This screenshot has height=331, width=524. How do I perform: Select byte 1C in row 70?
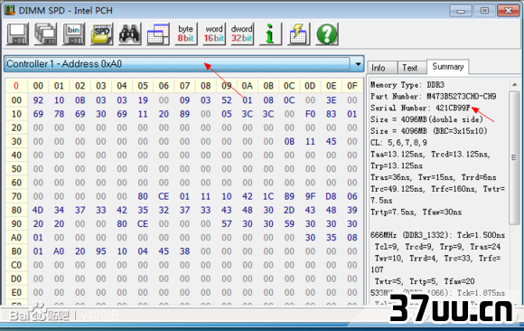(x=268, y=196)
